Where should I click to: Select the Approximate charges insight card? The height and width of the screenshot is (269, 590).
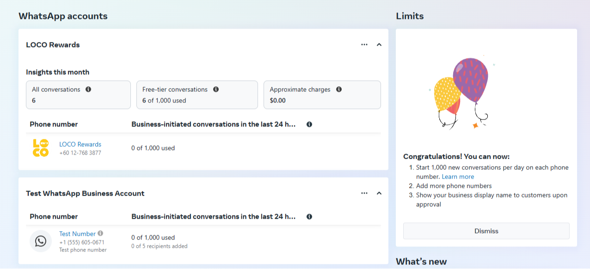point(322,95)
